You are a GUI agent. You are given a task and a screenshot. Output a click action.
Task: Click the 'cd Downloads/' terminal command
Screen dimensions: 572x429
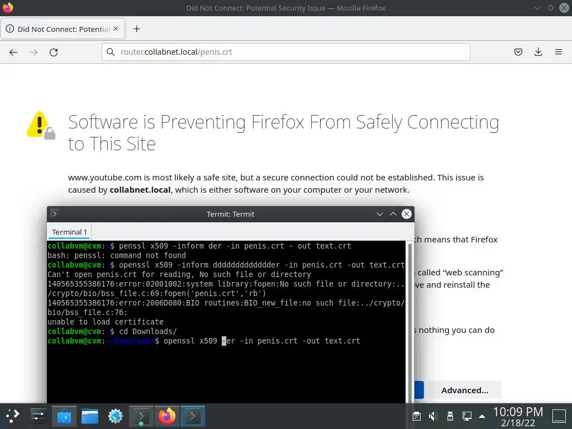[147, 331]
